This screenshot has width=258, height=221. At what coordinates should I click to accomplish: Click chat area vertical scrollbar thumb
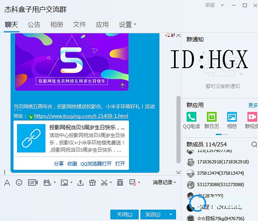tap(178, 129)
